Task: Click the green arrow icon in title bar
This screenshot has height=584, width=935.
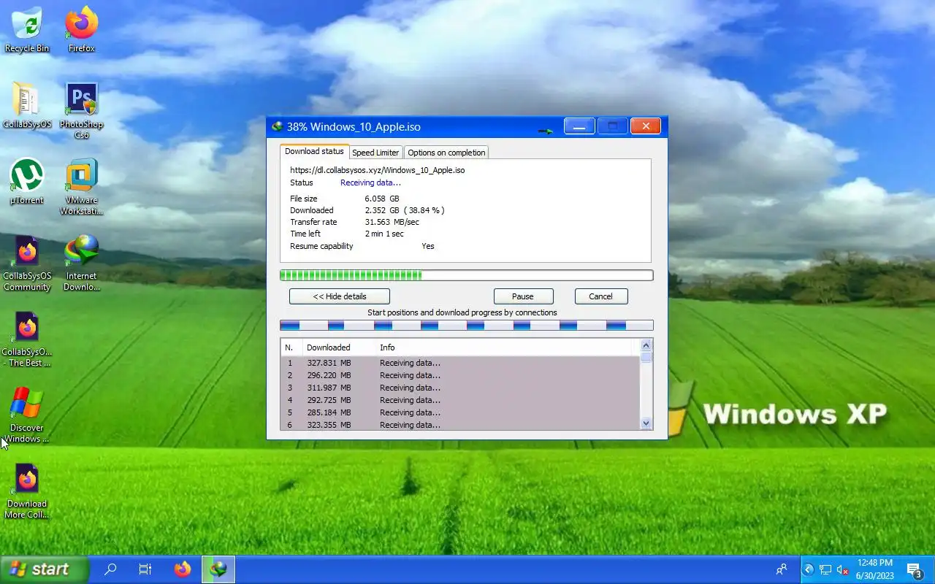Action: (x=546, y=131)
